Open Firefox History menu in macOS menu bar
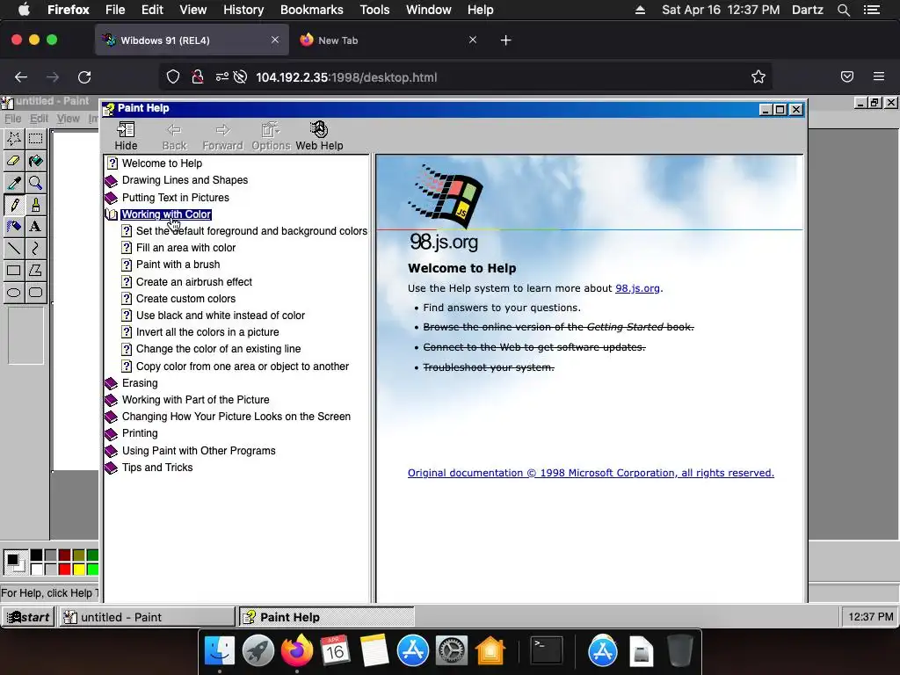This screenshot has height=675, width=900. 243,10
